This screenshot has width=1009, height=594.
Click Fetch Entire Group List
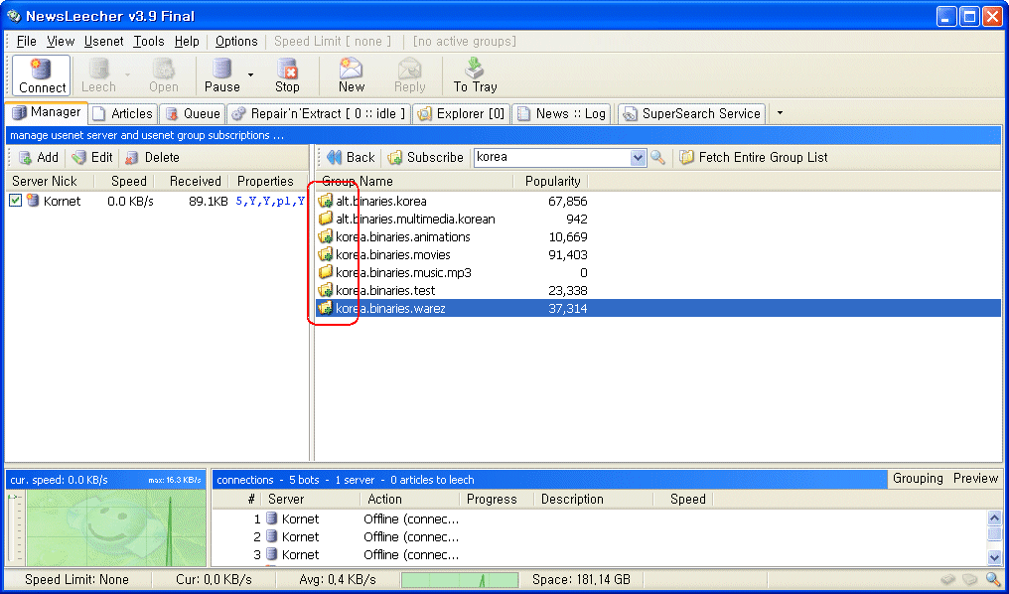[x=753, y=157]
